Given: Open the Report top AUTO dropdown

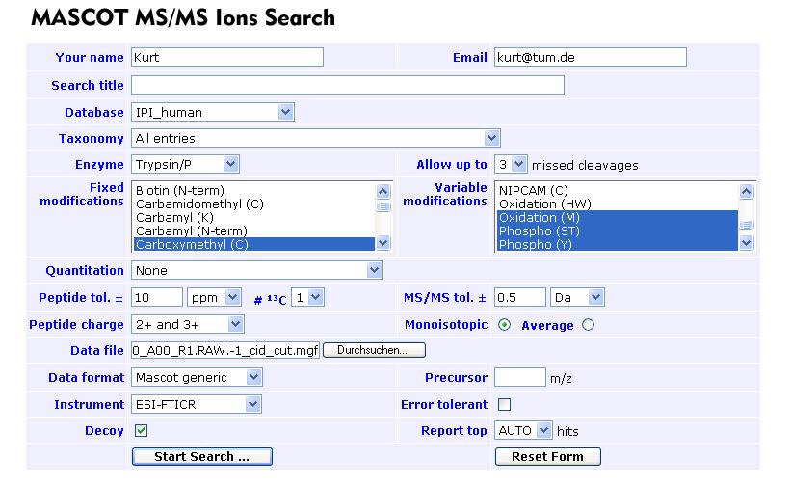Looking at the screenshot, I should 523,430.
